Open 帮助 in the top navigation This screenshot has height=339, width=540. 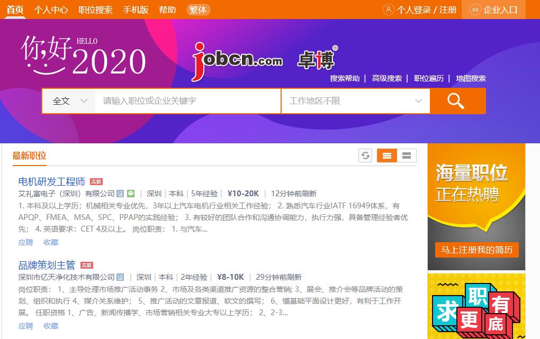click(167, 10)
